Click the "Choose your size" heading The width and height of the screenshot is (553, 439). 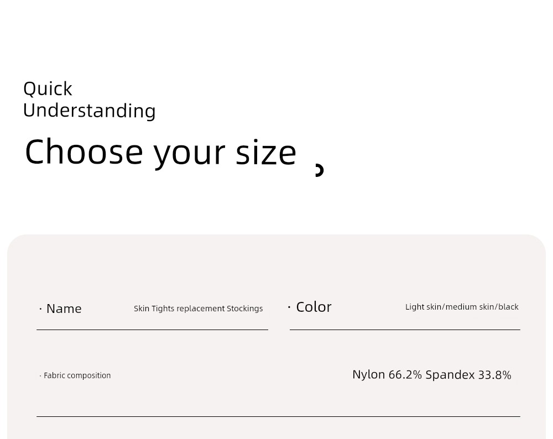pyautogui.click(x=160, y=153)
